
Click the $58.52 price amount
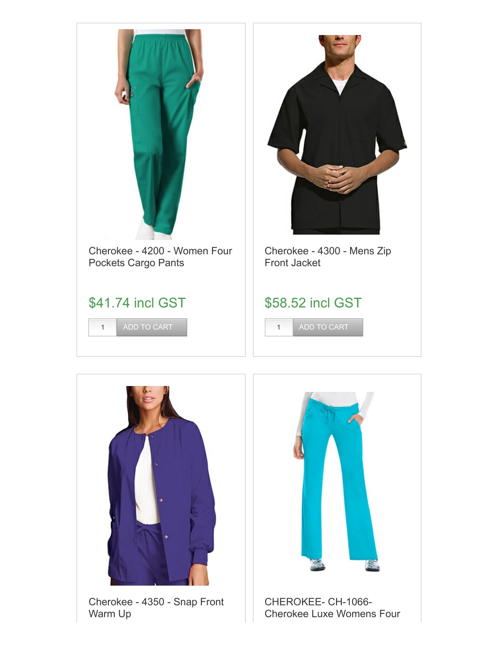pos(285,303)
